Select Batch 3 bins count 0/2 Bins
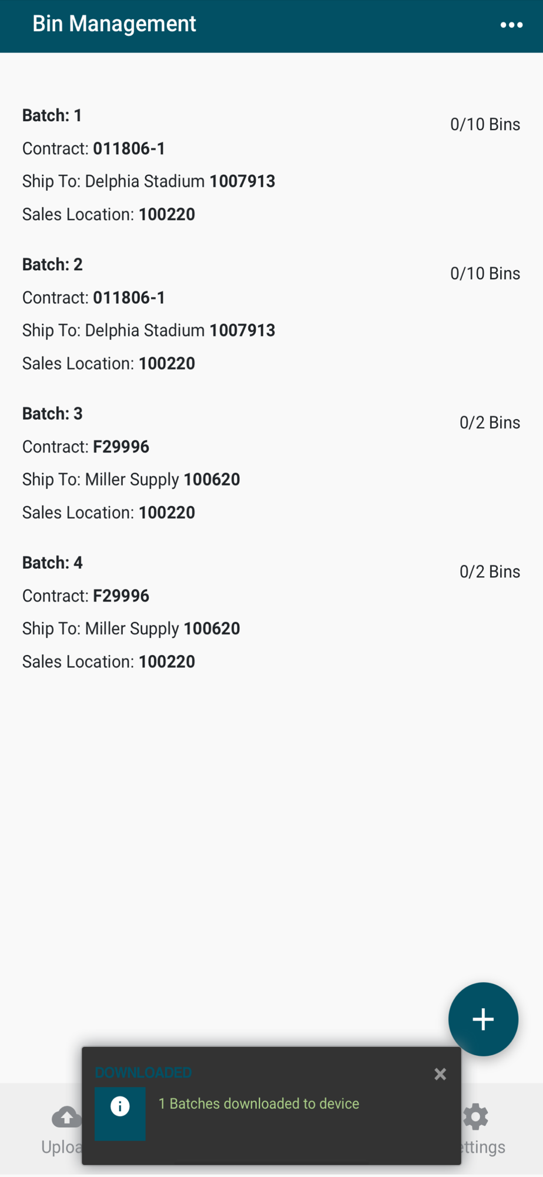Screen dimensions: 543x1177 [x=490, y=423]
